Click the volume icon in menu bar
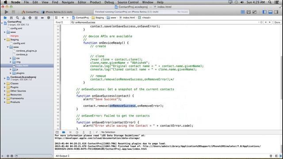 click(x=242, y=2)
